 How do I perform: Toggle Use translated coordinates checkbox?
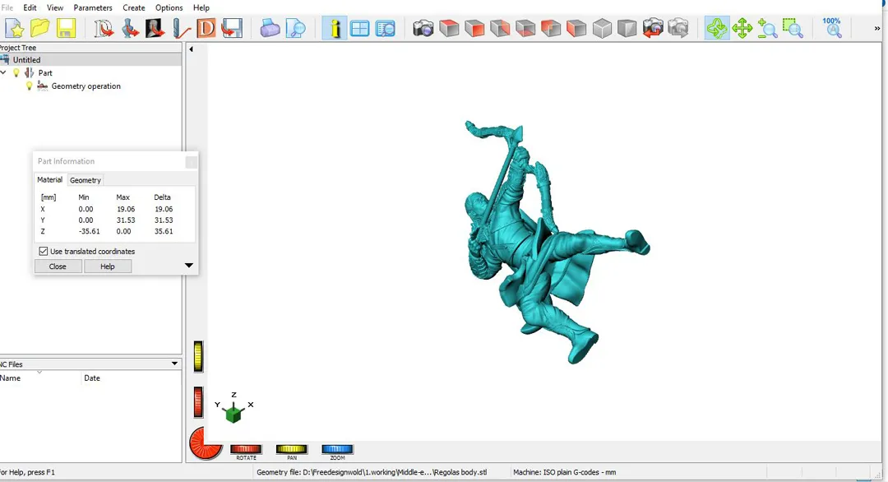(43, 251)
